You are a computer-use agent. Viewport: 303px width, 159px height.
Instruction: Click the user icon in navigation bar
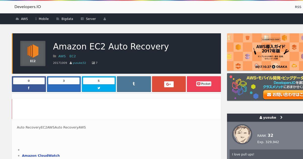point(105,19)
